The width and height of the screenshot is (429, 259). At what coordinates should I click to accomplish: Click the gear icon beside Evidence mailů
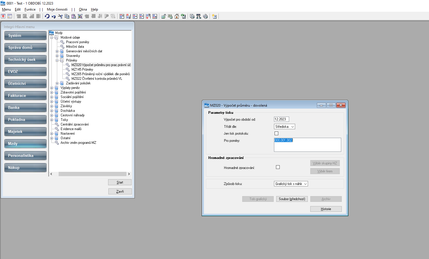tap(57, 129)
